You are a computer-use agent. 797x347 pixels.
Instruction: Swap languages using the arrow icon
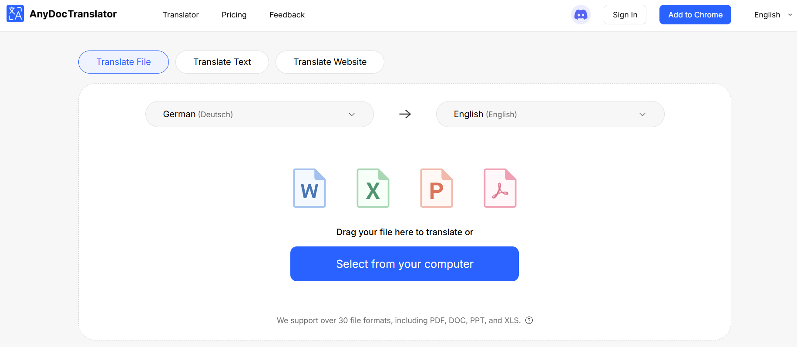pos(405,114)
